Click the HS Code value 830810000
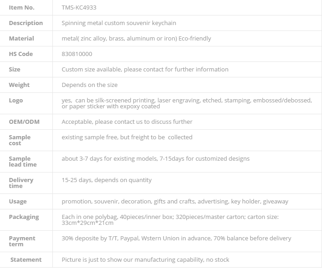Image resolution: width=322 pixels, height=269 pixels. tap(77, 54)
